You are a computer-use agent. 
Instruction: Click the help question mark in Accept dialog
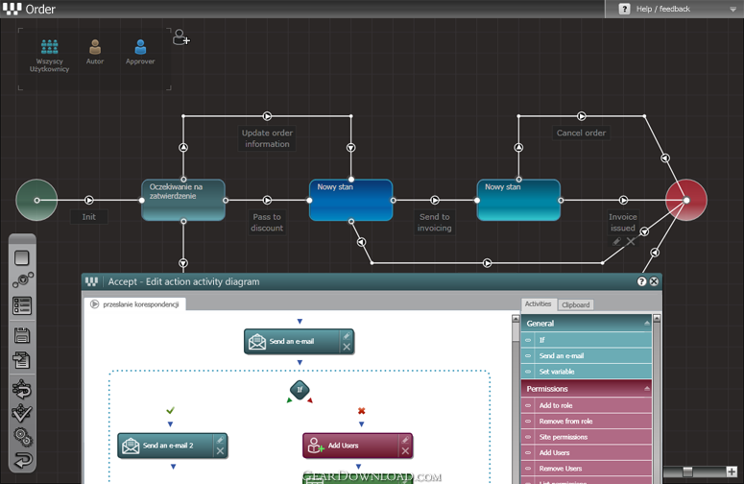pos(641,281)
